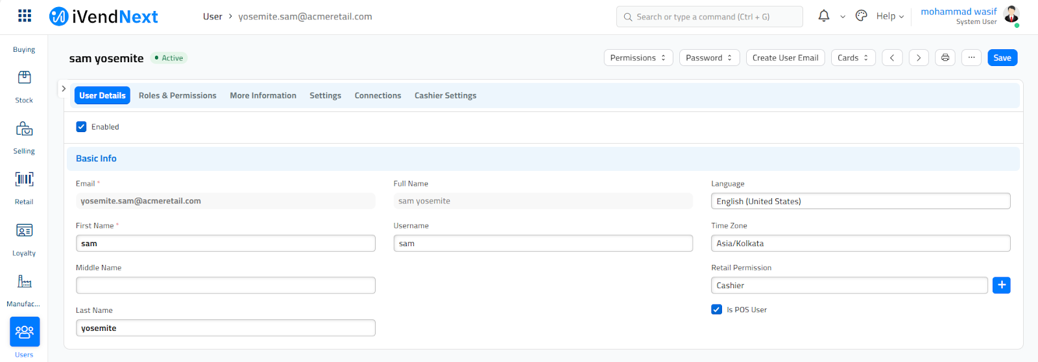Switch to Roles & Permissions tab
1038x362 pixels.
[x=177, y=95]
